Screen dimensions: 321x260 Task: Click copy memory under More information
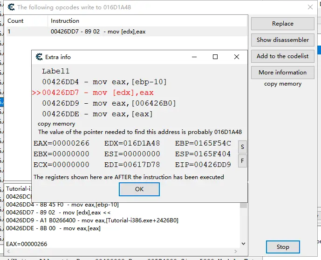[x=283, y=84]
